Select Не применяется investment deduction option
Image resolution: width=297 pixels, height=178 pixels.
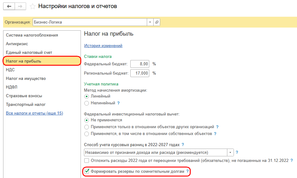click(86, 120)
